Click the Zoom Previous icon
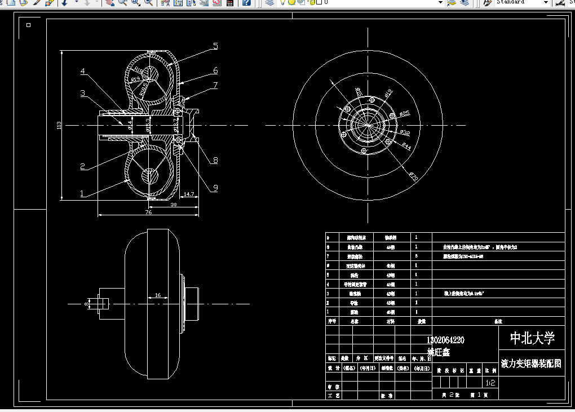The width and height of the screenshot is (575, 412). (148, 3)
